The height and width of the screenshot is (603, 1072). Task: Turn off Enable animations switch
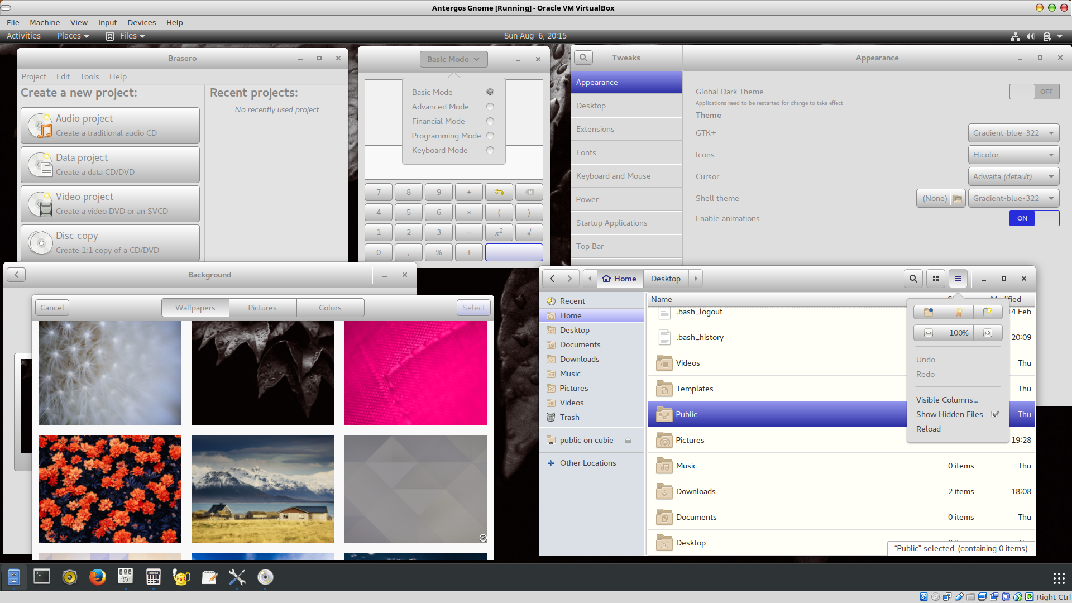(x=1034, y=218)
